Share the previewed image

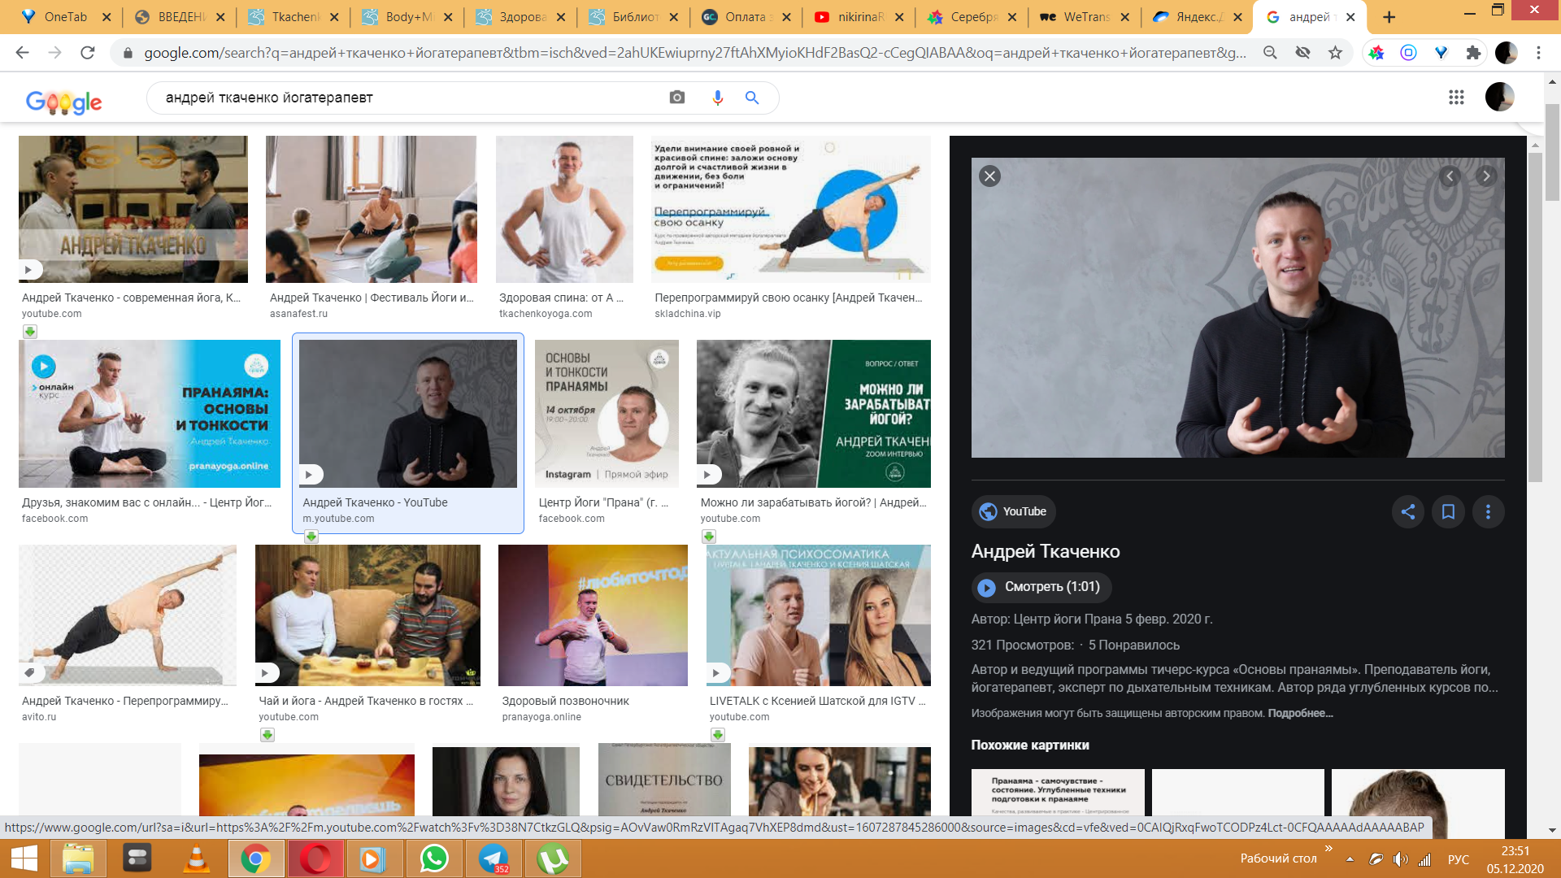pos(1408,511)
